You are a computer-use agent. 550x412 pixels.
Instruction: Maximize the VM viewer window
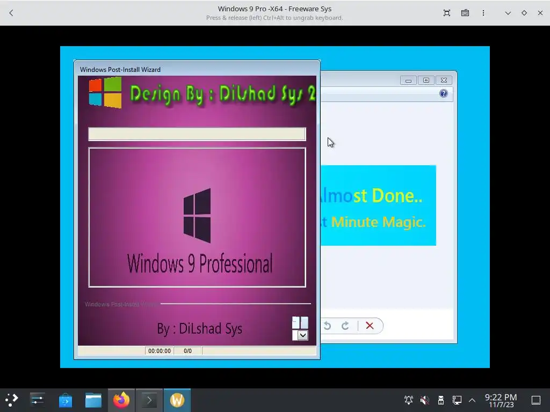click(524, 13)
